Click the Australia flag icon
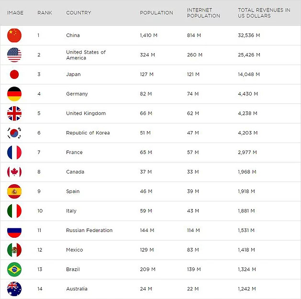This screenshot has width=301, height=299. 14,288
